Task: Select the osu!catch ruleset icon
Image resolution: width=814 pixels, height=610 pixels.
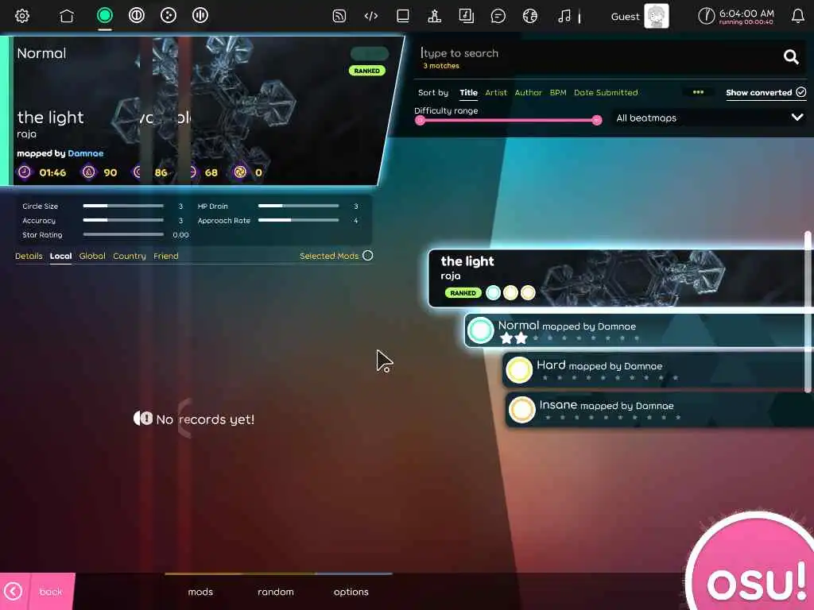Action: pos(169,15)
